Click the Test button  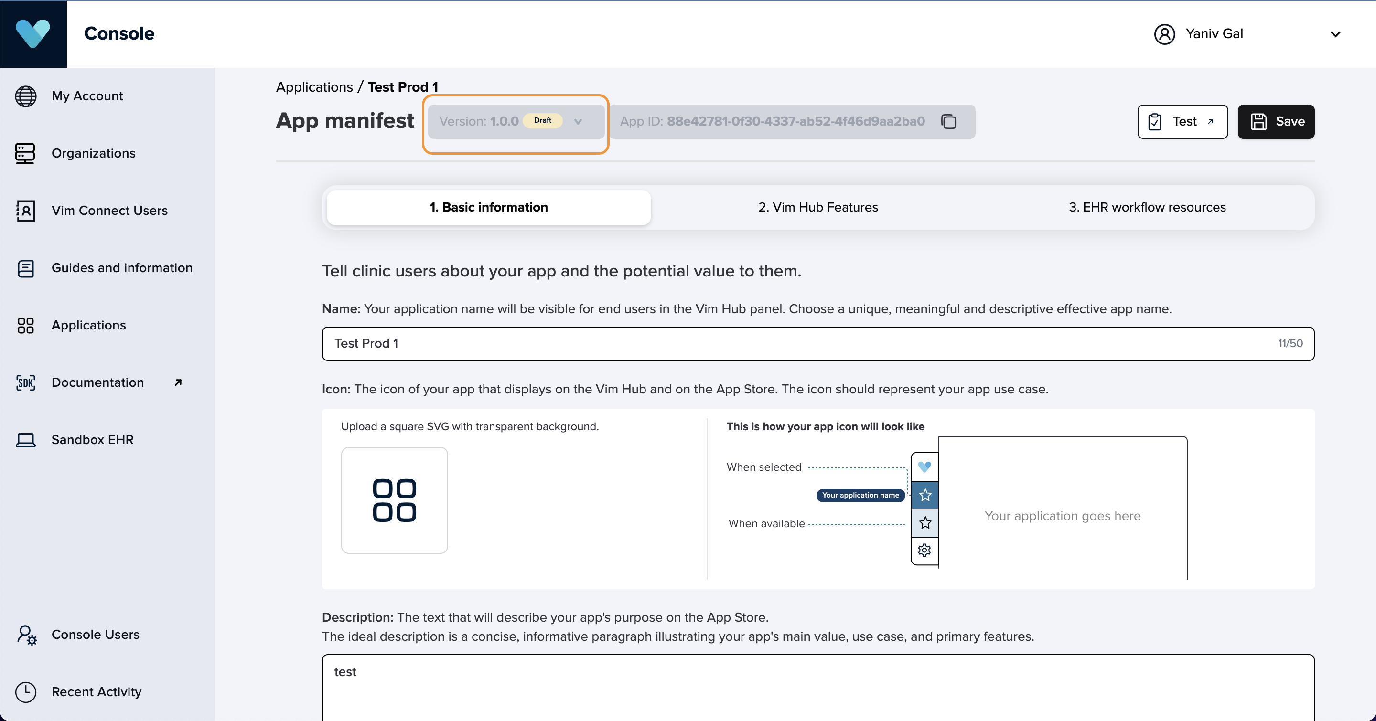(x=1182, y=122)
